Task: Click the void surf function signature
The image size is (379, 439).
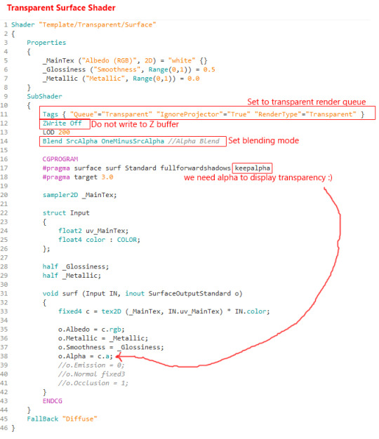Action: pyautogui.click(x=142, y=293)
